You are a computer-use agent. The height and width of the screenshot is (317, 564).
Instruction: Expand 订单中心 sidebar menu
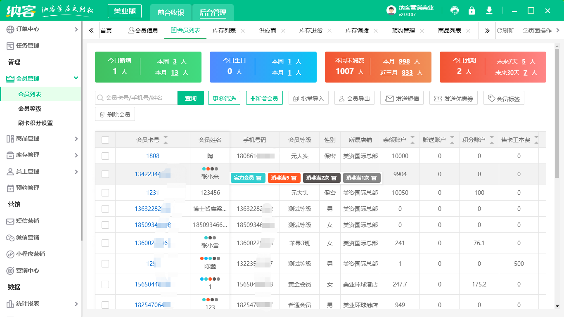[76, 29]
